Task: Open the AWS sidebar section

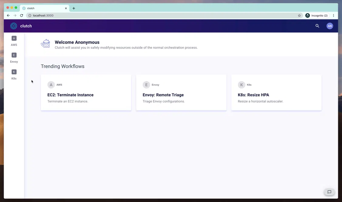Action: tap(14, 41)
